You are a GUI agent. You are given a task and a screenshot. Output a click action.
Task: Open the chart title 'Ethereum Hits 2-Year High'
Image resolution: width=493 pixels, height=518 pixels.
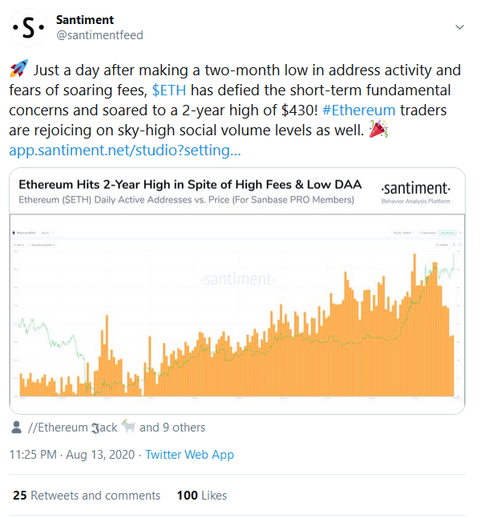click(190, 185)
